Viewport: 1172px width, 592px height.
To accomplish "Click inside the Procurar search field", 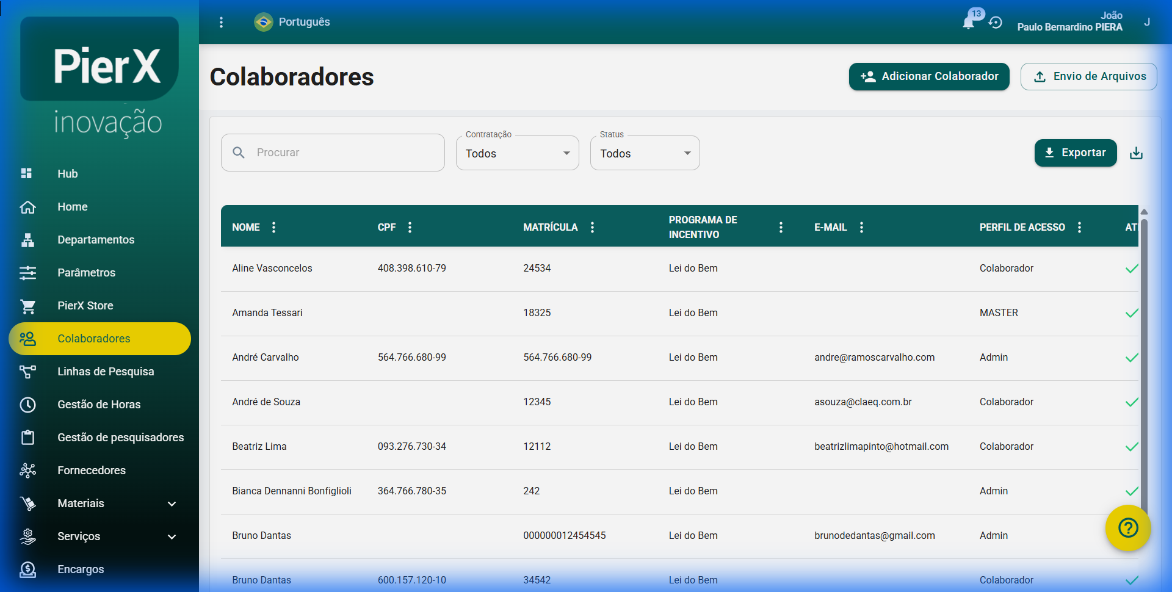I will (333, 153).
